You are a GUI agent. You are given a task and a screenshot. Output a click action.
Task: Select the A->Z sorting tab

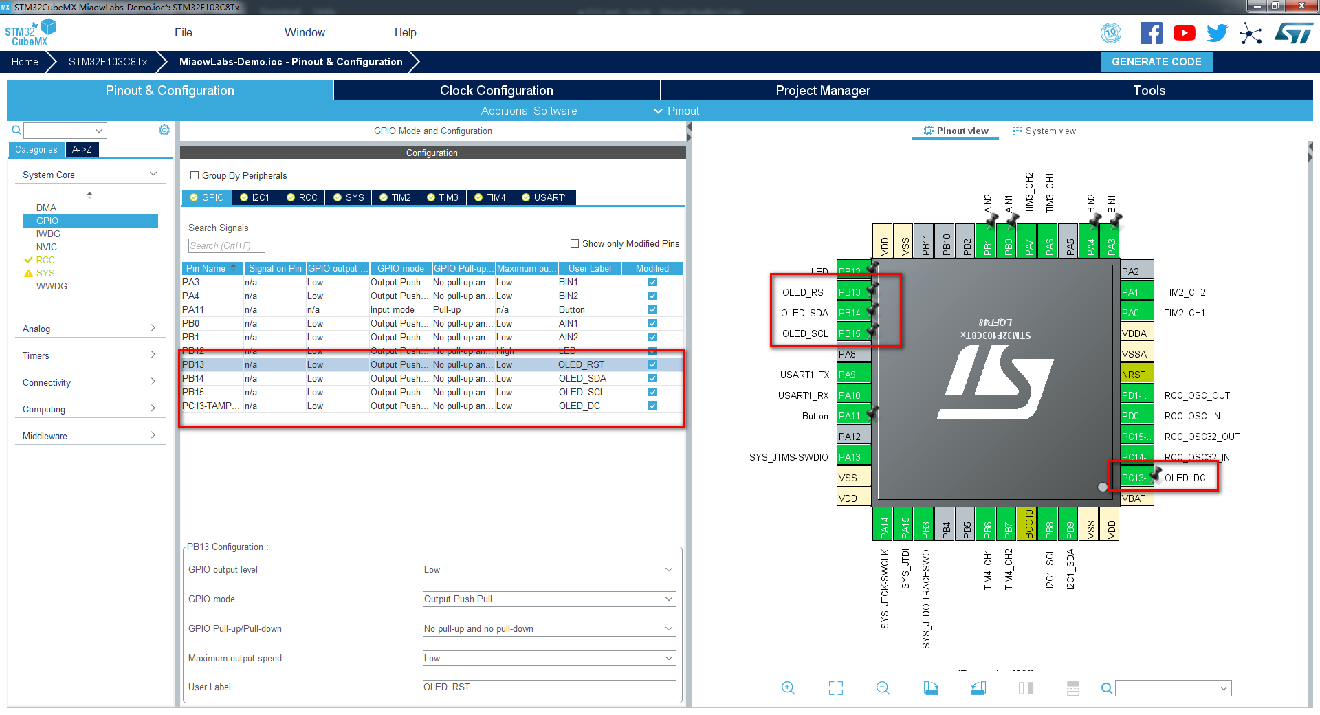82,149
